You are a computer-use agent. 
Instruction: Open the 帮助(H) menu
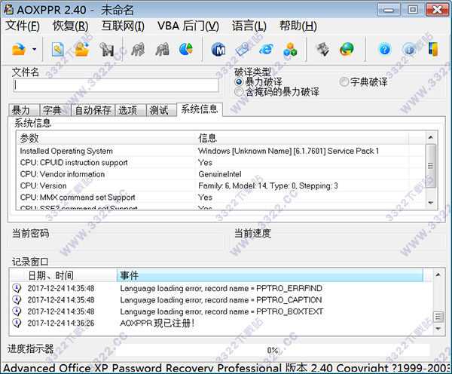pos(298,26)
